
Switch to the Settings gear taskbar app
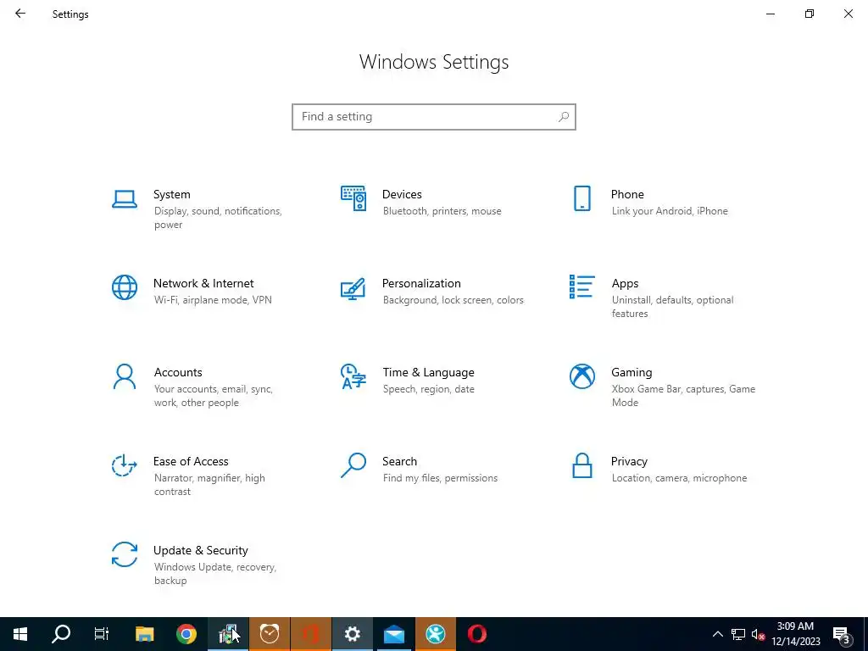point(353,634)
